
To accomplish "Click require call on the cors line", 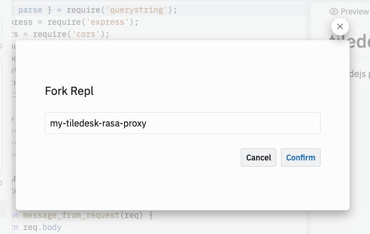I will [51, 34].
